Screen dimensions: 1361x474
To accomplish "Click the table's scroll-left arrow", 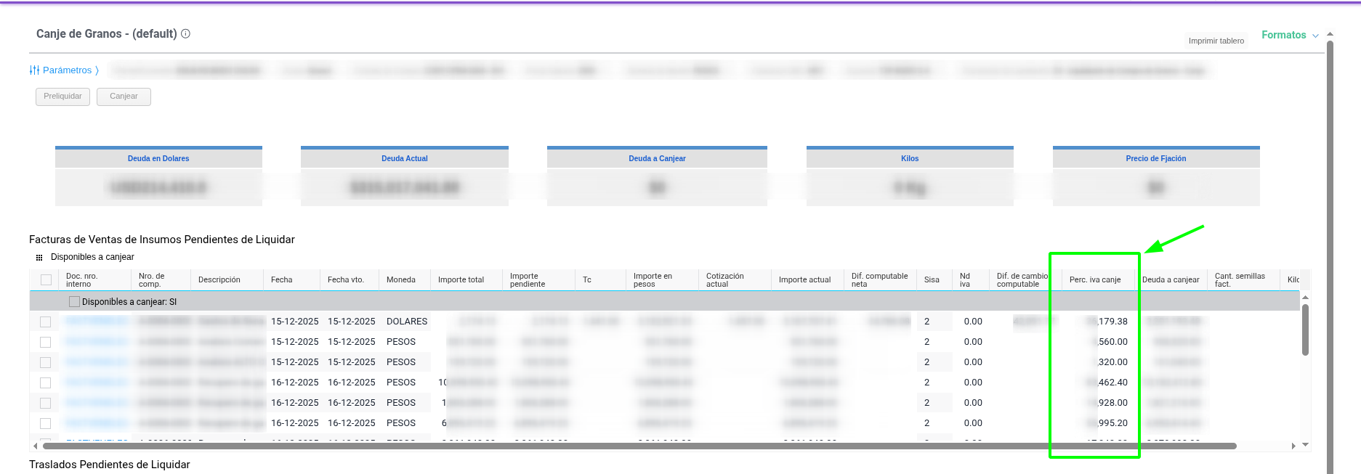I will pos(36,446).
